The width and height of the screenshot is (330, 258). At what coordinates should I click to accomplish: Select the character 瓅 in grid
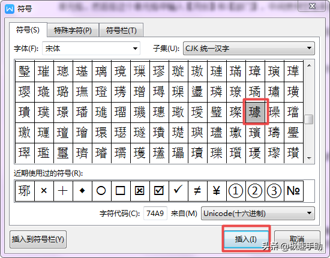click(217, 153)
